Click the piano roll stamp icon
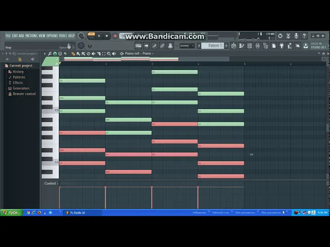 point(60,54)
